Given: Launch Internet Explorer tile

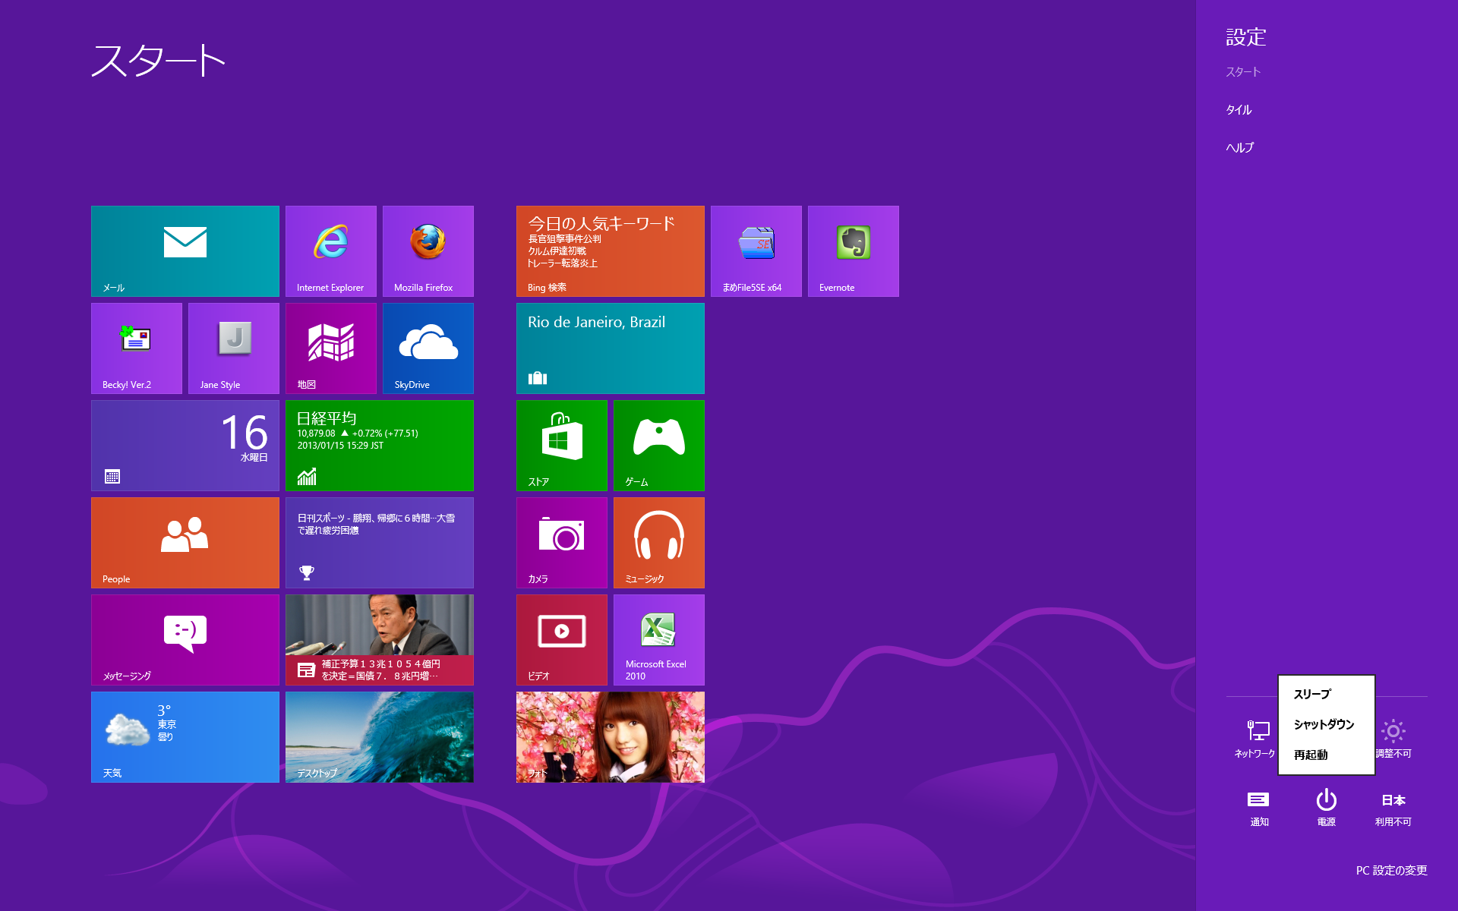Looking at the screenshot, I should pos(330,251).
